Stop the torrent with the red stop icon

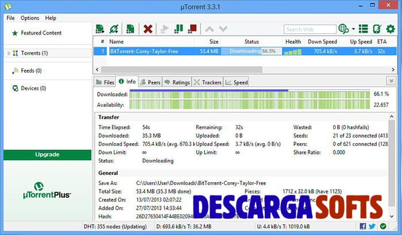point(192,29)
